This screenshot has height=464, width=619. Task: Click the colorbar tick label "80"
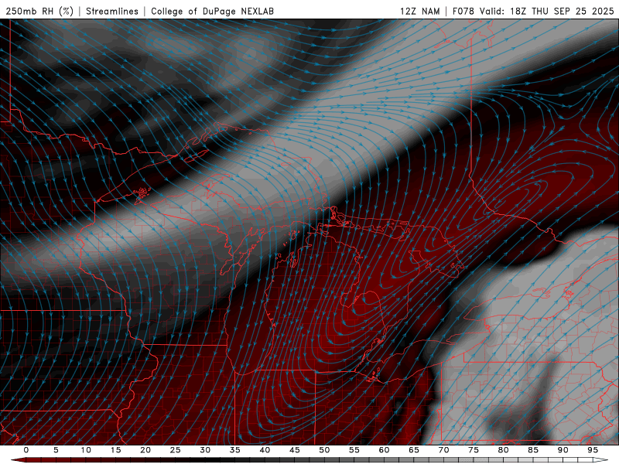(x=503, y=450)
